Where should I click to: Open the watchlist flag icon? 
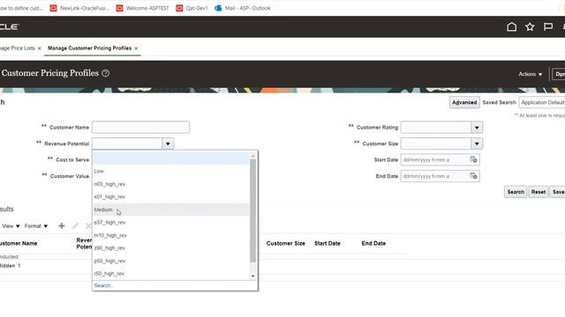click(x=548, y=26)
